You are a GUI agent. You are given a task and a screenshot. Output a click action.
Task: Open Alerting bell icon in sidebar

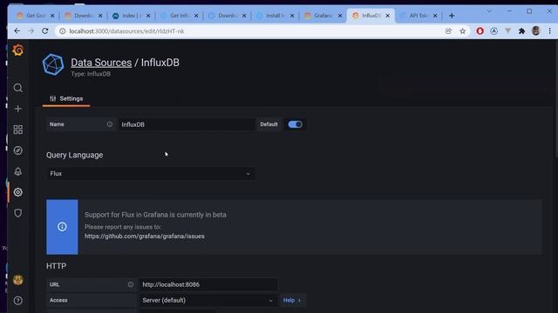[17, 171]
